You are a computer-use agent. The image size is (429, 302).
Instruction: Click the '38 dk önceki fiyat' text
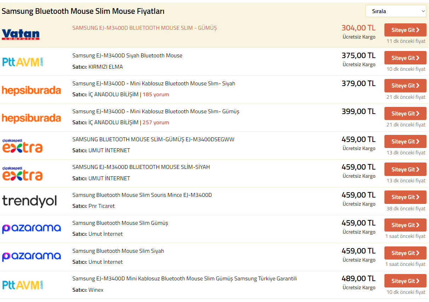pyautogui.click(x=406, y=209)
